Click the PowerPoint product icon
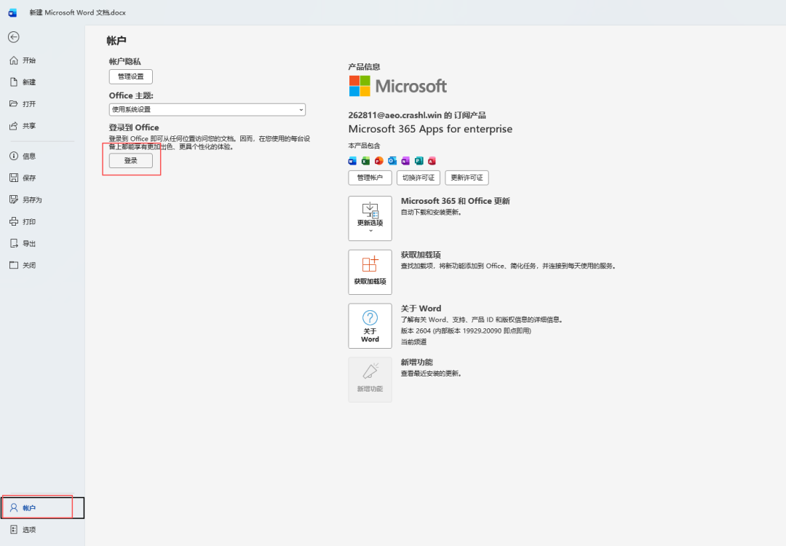Image resolution: width=786 pixels, height=546 pixels. coord(379,161)
